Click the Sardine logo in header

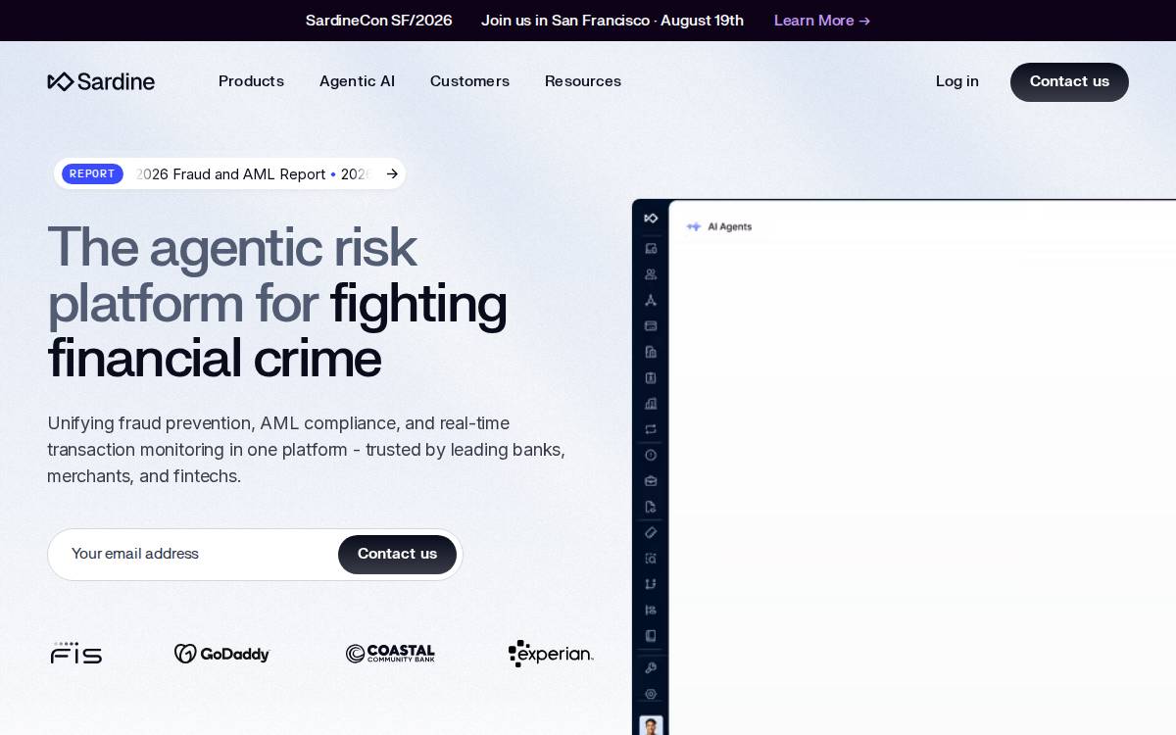pyautogui.click(x=101, y=81)
